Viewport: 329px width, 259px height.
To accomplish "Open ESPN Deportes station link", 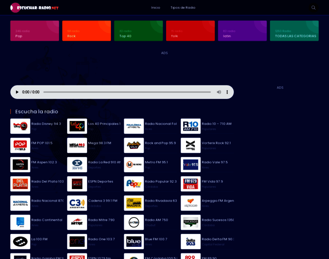I will (x=101, y=181).
